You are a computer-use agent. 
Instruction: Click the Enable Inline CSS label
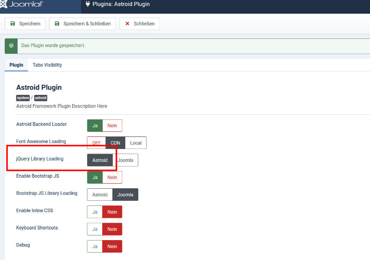pyautogui.click(x=35, y=210)
